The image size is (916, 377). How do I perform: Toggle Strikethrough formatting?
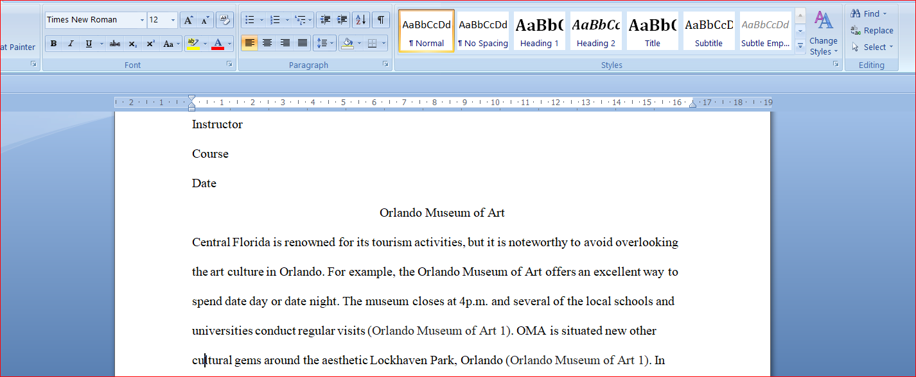115,44
